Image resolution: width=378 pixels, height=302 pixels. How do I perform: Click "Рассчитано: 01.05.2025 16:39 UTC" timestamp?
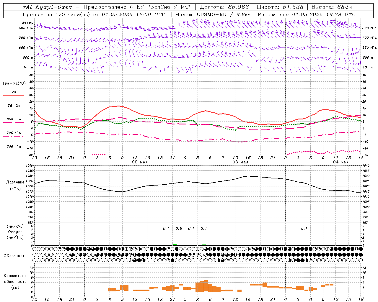point(307,14)
